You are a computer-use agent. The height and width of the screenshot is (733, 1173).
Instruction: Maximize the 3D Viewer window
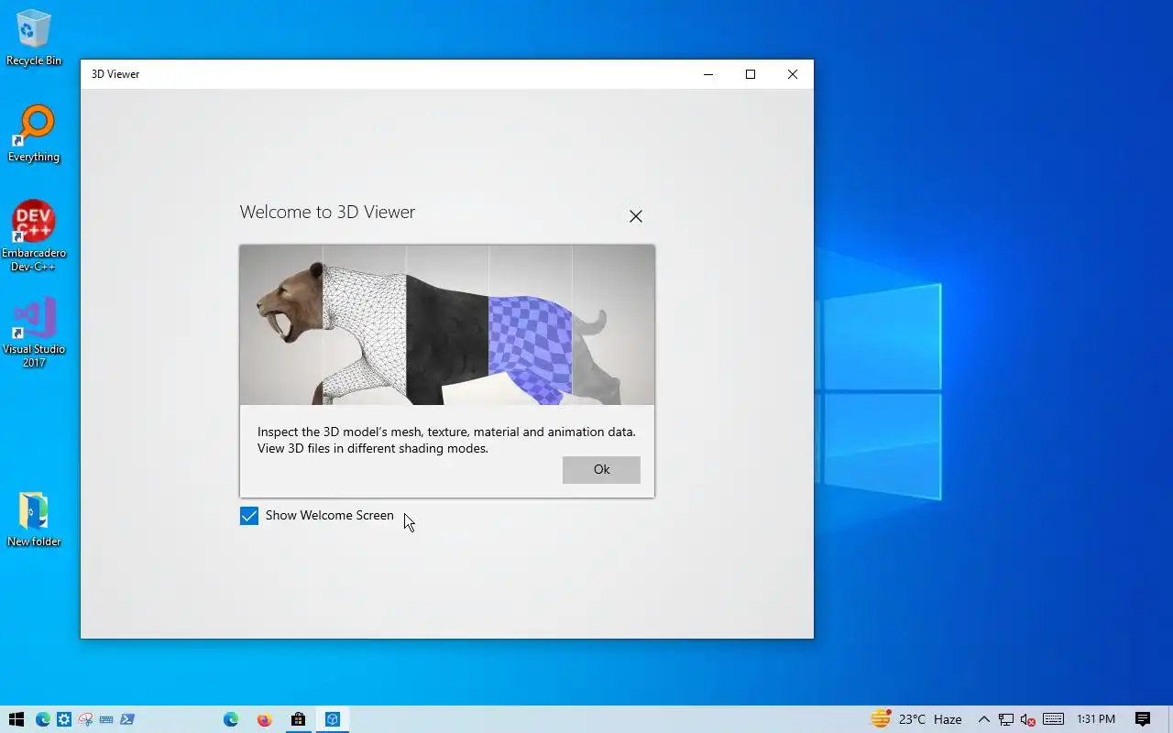751,74
